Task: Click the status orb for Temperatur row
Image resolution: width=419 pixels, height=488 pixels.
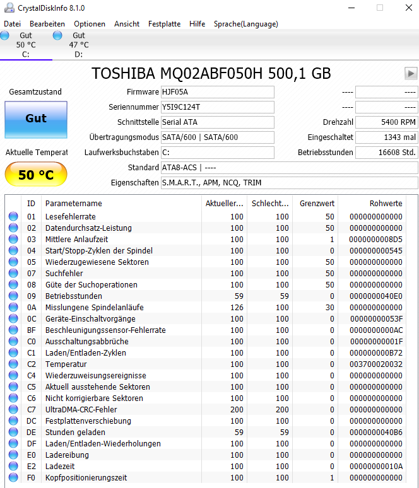Action: coord(13,364)
